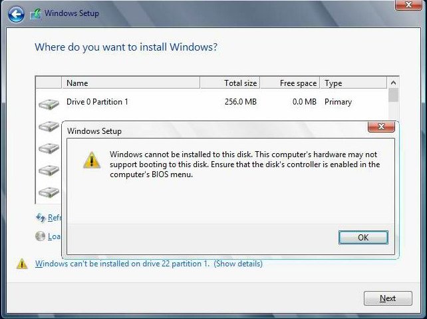Open "Windows can't be installed on drive 22" details link

click(x=149, y=264)
